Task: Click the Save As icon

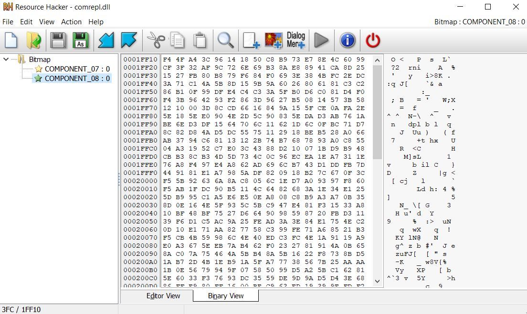Action: pyautogui.click(x=81, y=41)
